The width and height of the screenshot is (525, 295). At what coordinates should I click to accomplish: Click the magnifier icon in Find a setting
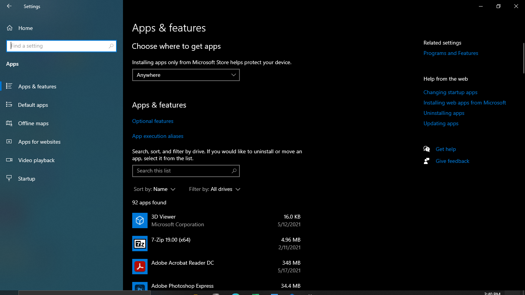[x=111, y=46]
